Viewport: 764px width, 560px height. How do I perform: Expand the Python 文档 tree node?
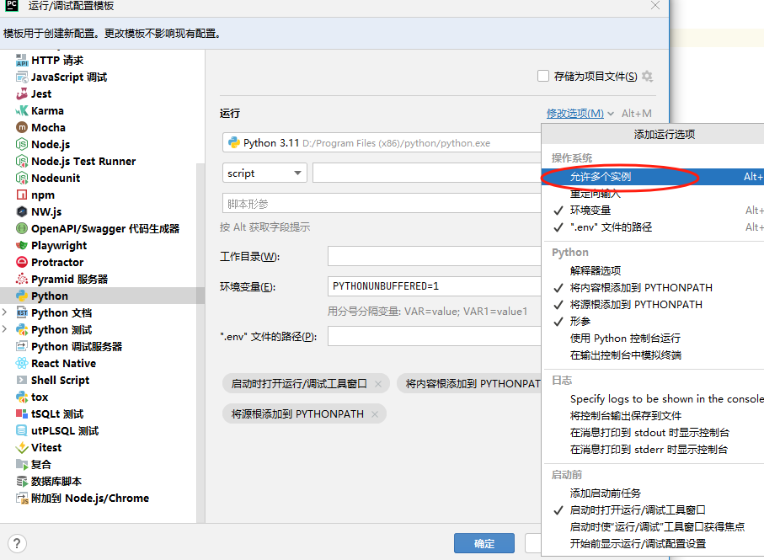click(8, 312)
